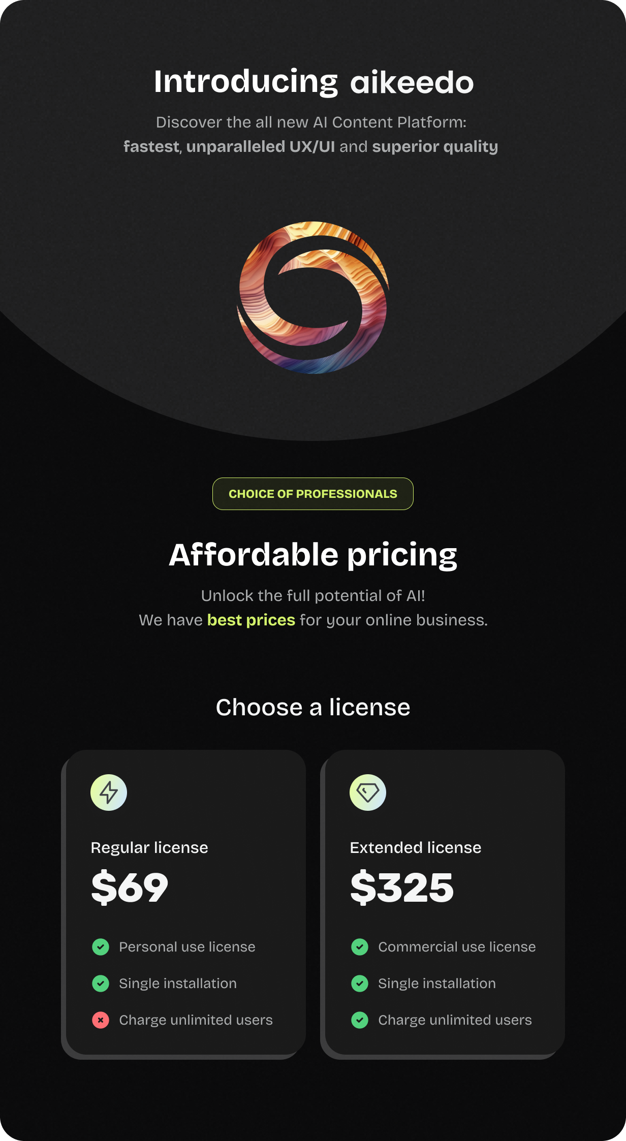Click the 'Introducing aikeedo' headline
Viewport: 626px width, 1141px height.
coord(314,82)
